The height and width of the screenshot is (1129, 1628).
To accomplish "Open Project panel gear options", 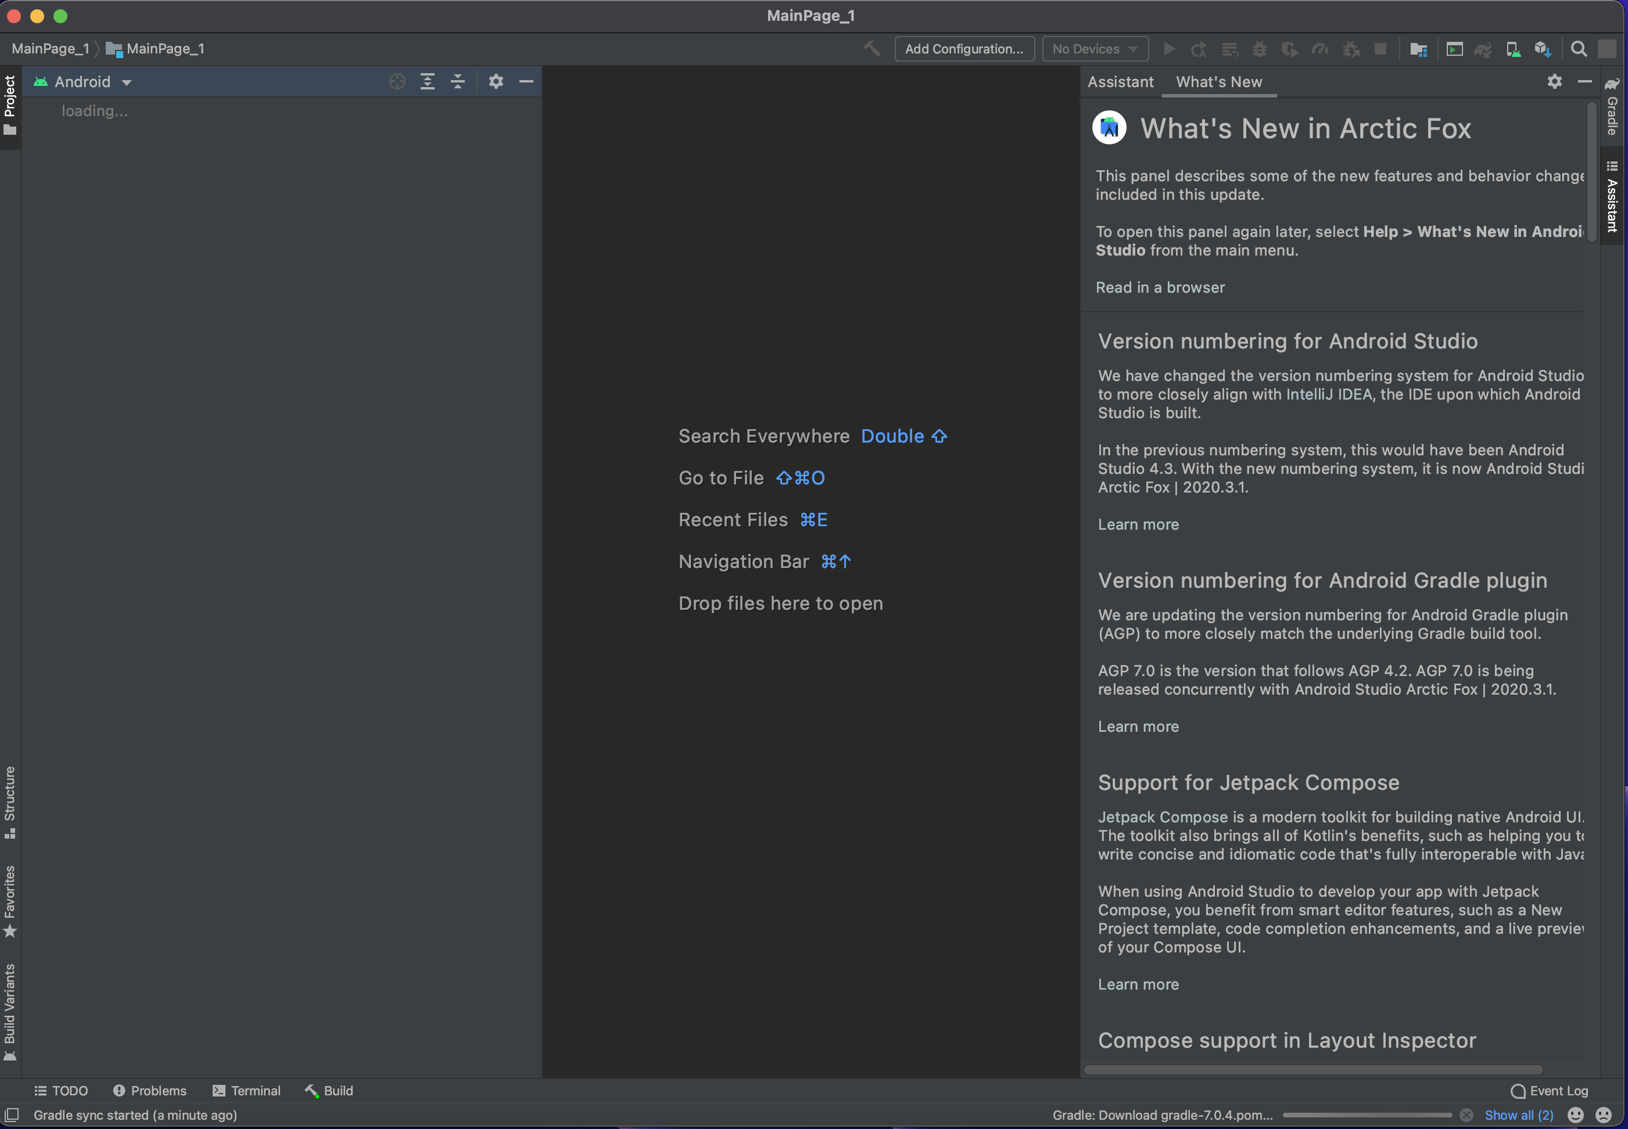I will (496, 81).
